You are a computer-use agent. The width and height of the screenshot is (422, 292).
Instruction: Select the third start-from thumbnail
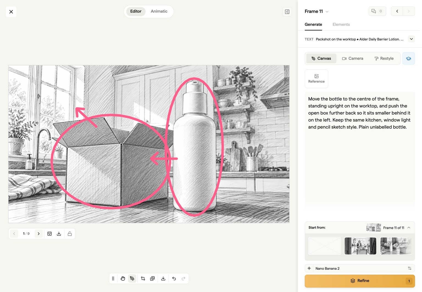[x=396, y=246]
